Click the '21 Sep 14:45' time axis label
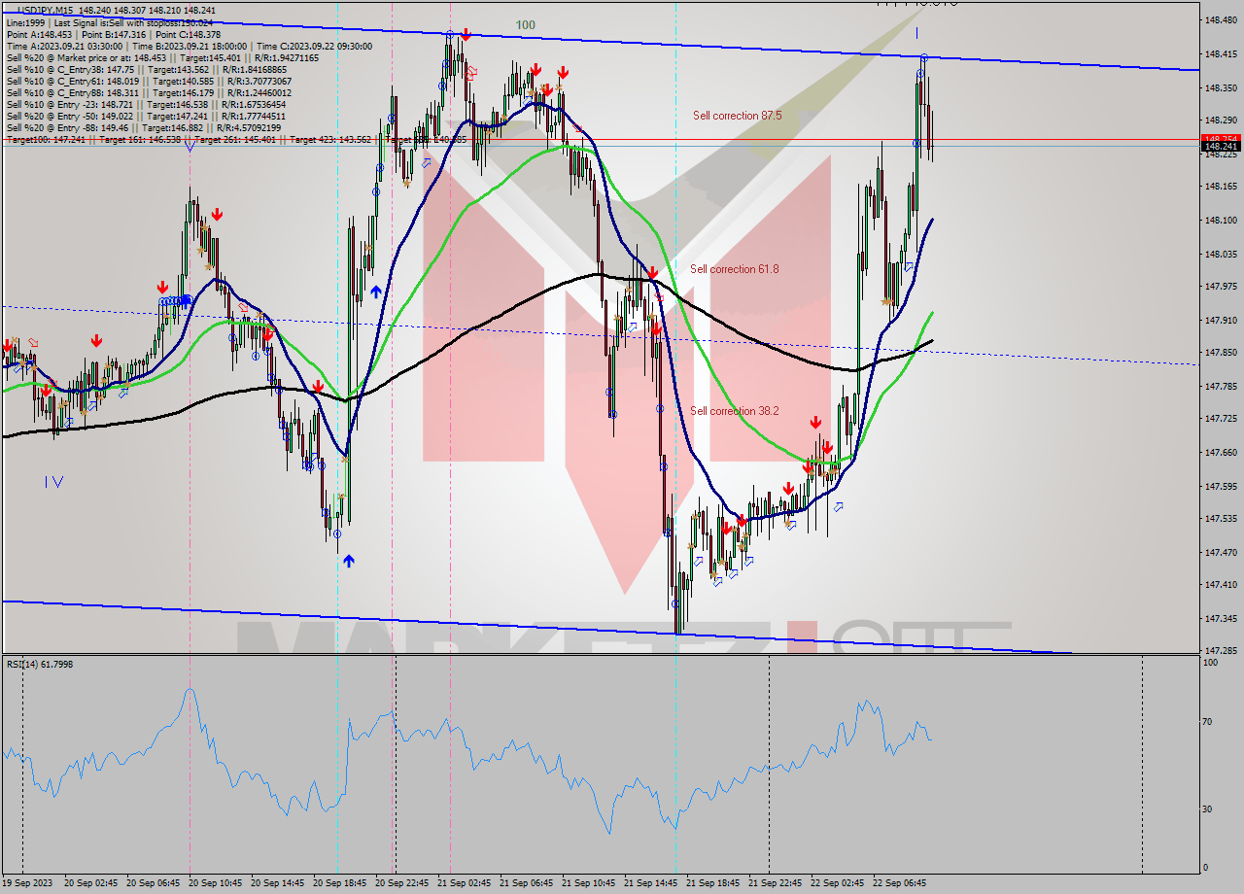Screen dimensions: 1244x894 tap(649, 883)
